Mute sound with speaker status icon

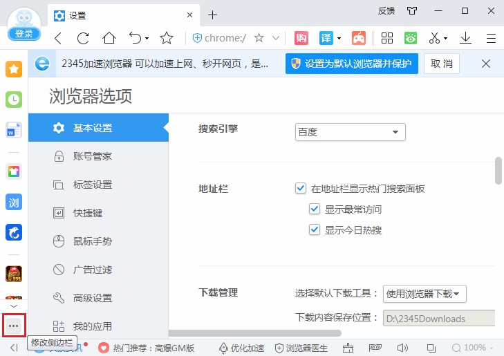click(x=402, y=348)
